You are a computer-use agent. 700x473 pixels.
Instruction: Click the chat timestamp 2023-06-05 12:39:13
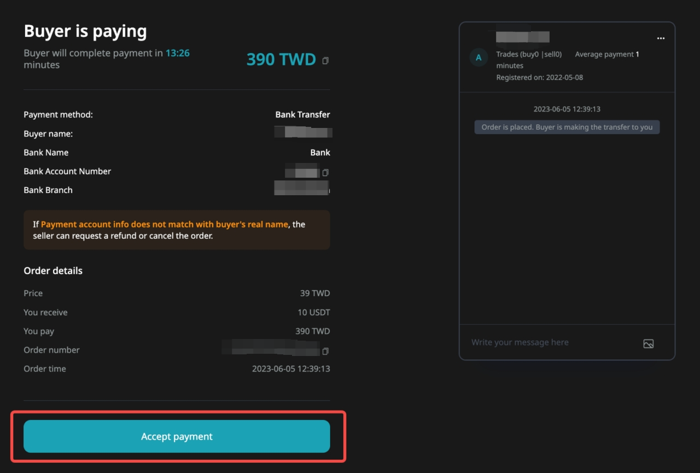567,109
